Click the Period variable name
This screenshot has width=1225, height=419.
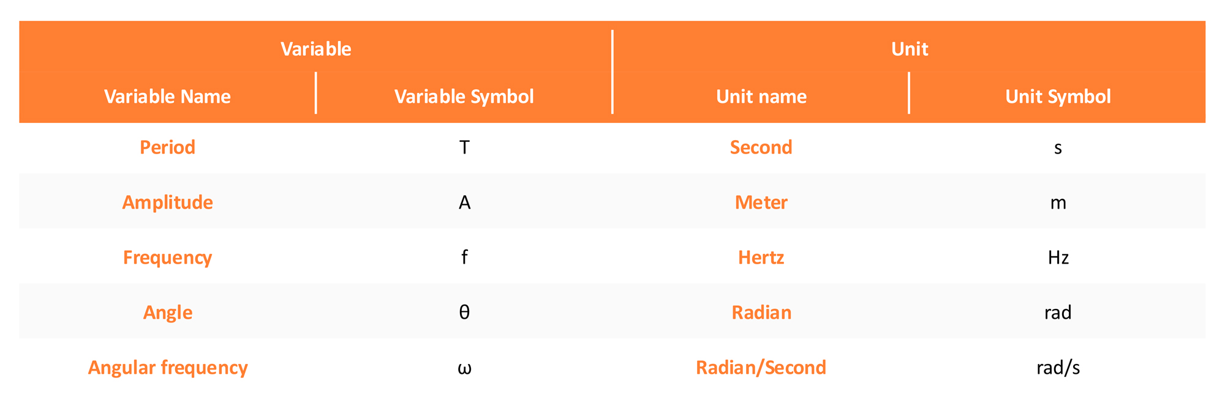[167, 147]
